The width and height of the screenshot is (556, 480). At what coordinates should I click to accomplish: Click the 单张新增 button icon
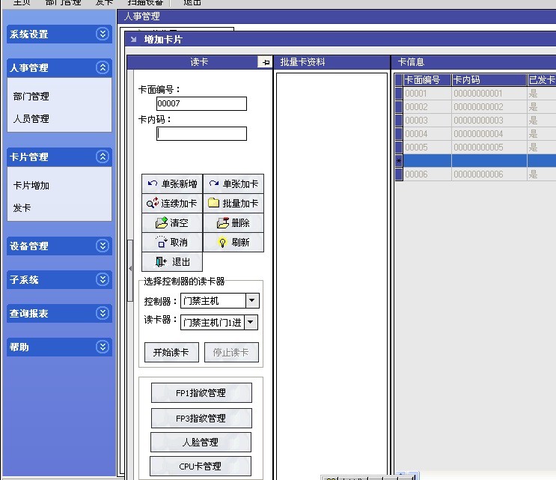click(x=153, y=183)
